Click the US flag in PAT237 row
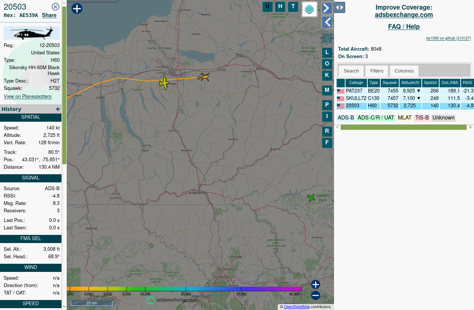This screenshot has height=310, width=474. (x=341, y=91)
